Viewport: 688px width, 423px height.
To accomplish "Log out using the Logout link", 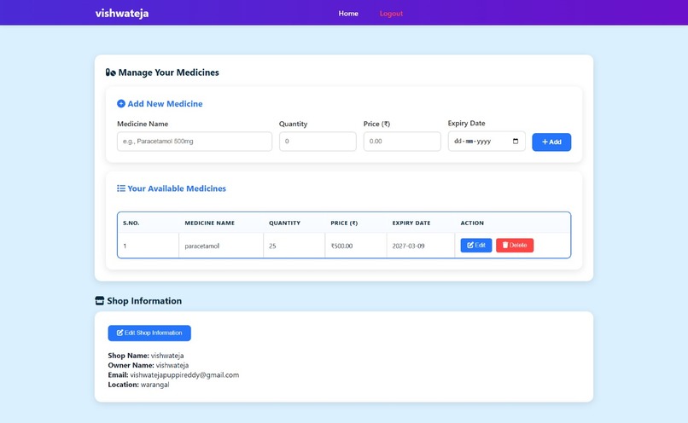I will [x=392, y=14].
